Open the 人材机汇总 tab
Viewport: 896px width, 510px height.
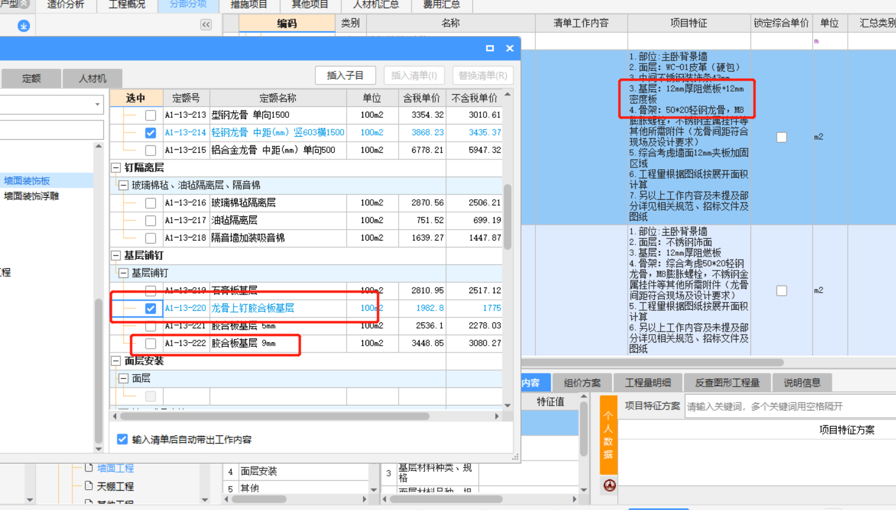click(x=376, y=5)
